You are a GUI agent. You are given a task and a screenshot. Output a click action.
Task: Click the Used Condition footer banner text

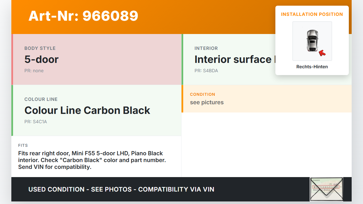tap(121, 189)
